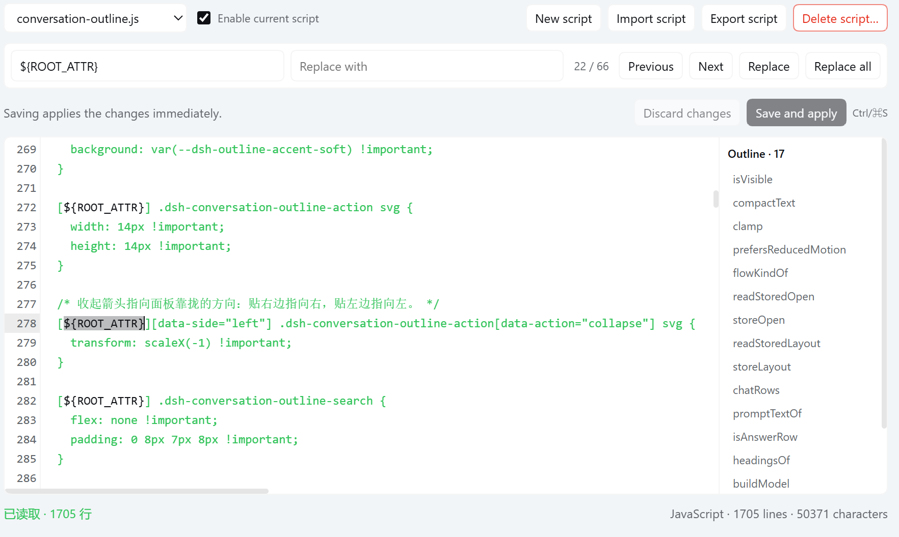Click the 'background: var(--dsh-outline-accent-soft)' line
The height and width of the screenshot is (537, 899).
[x=252, y=149]
